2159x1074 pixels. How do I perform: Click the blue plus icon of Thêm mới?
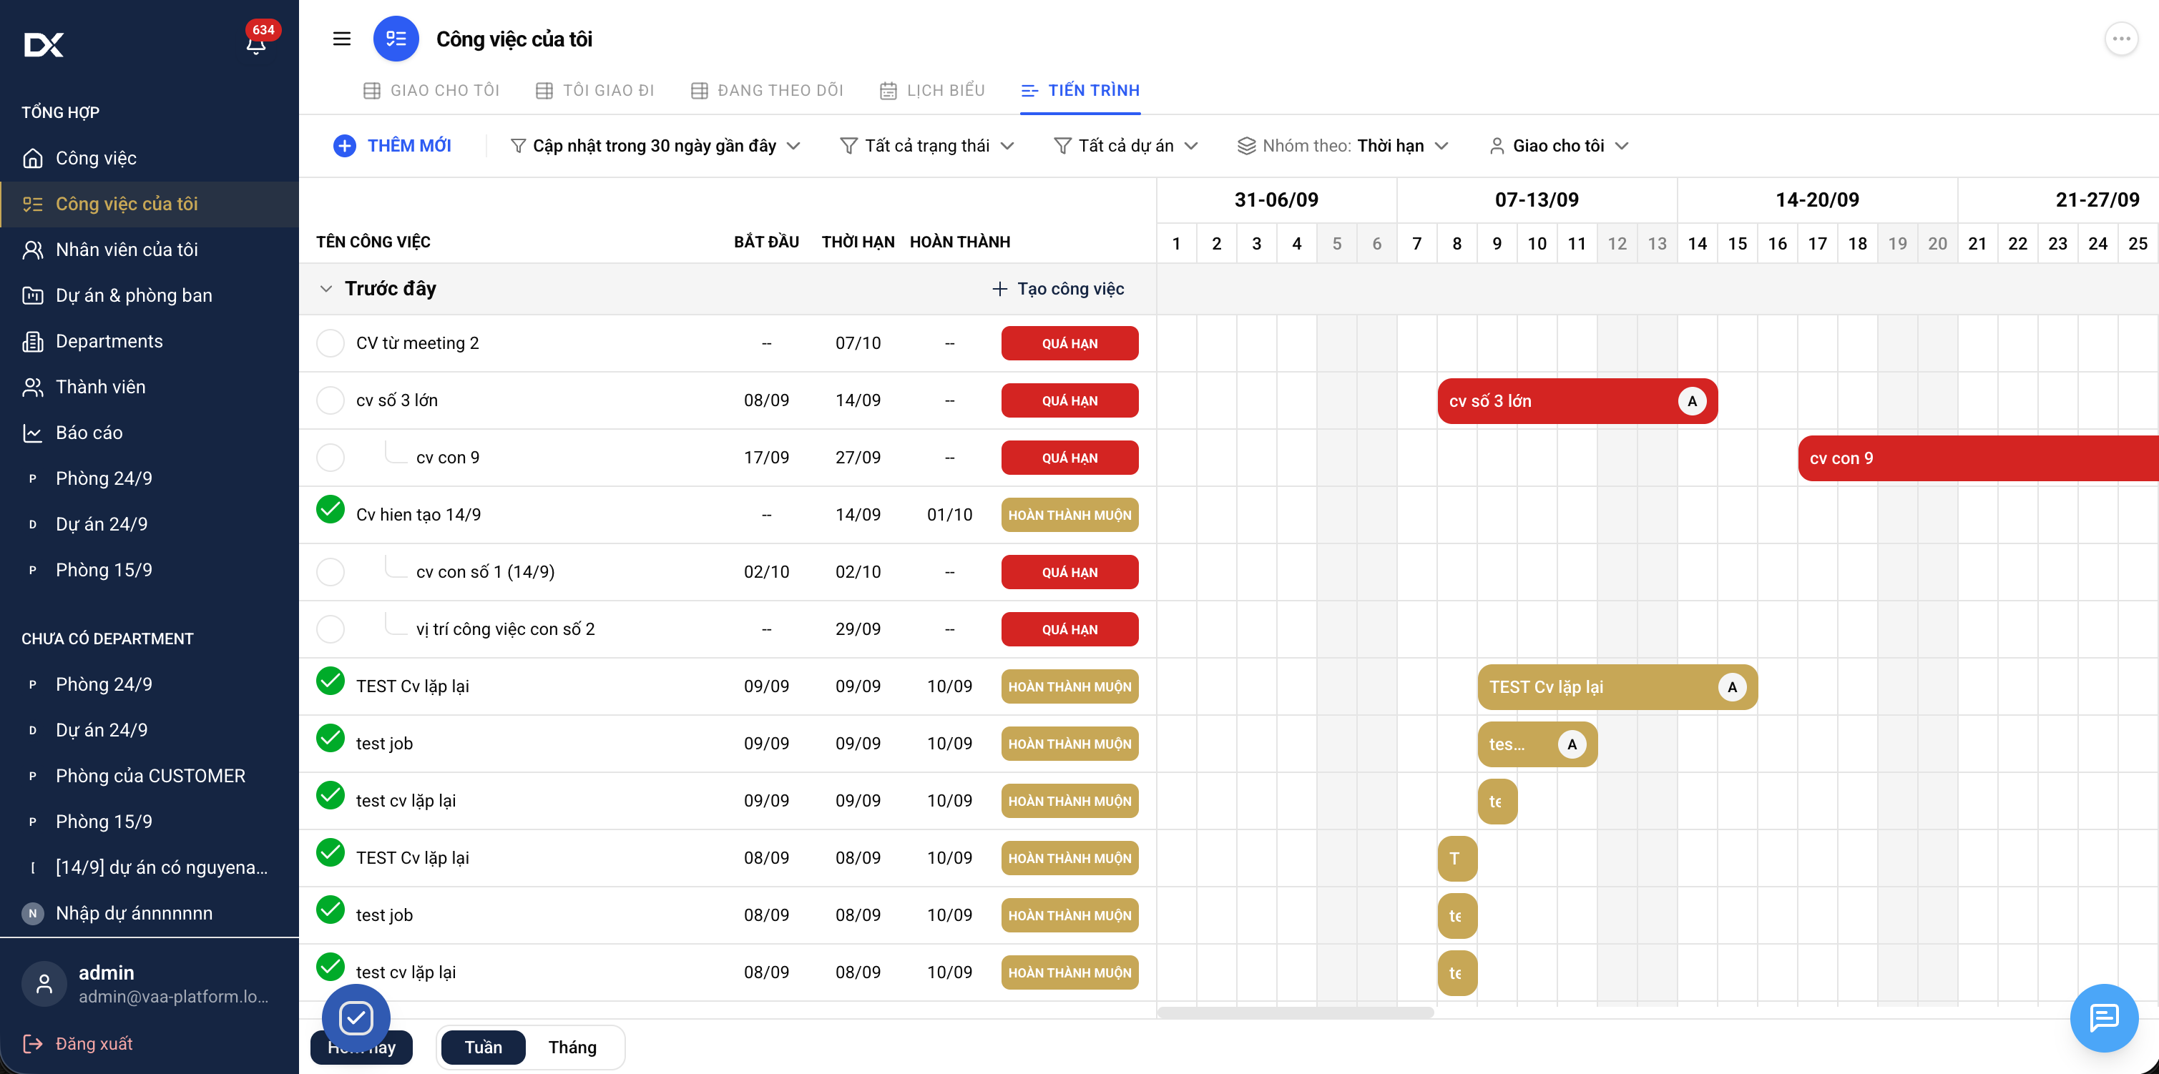click(x=345, y=146)
